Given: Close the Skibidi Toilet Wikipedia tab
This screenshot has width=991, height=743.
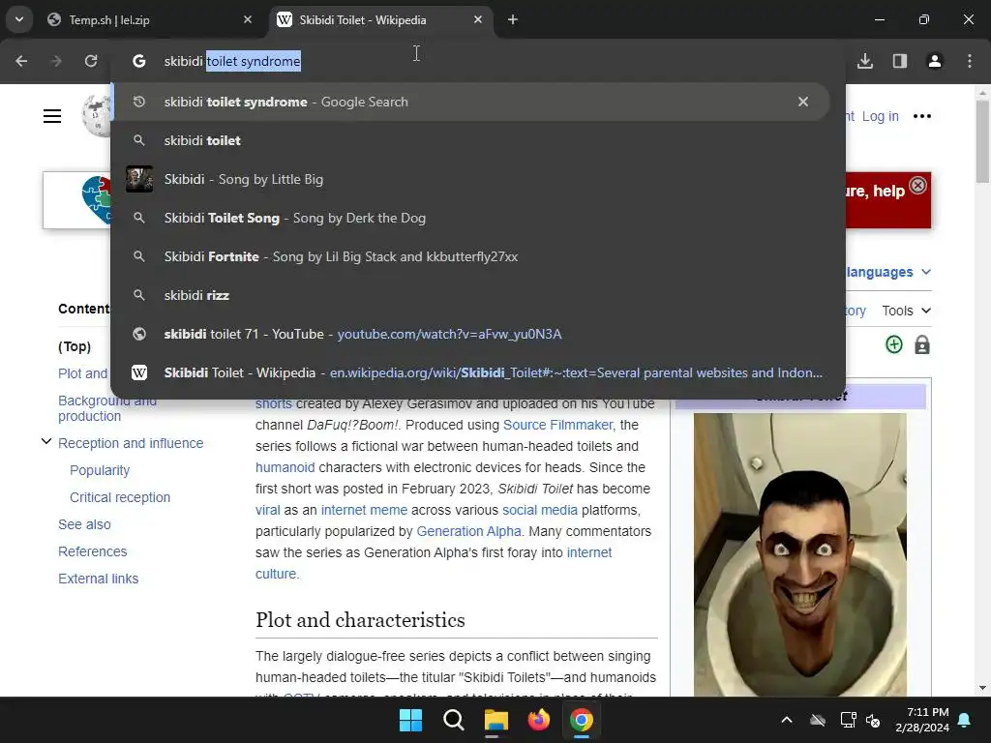Looking at the screenshot, I should [x=478, y=19].
